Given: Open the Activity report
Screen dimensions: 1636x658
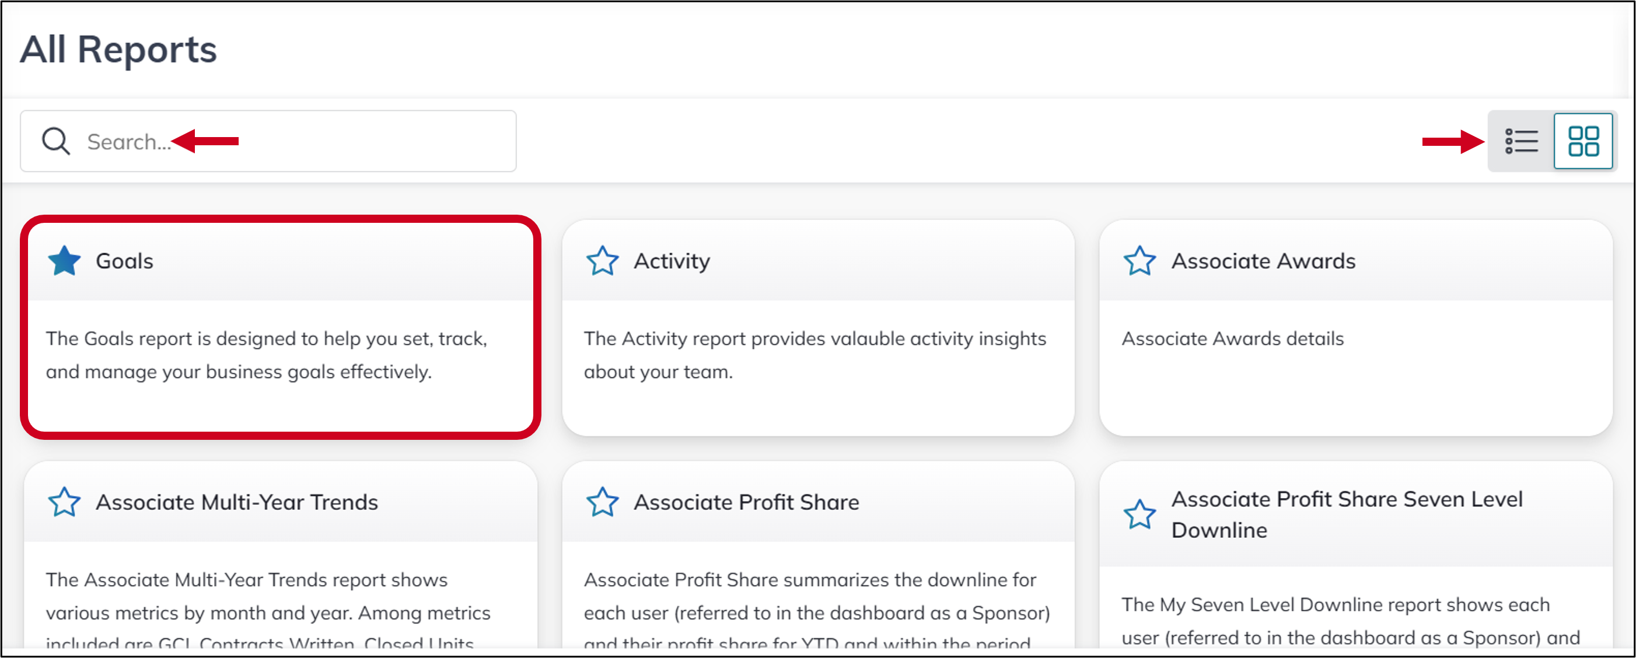Looking at the screenshot, I should (x=672, y=261).
